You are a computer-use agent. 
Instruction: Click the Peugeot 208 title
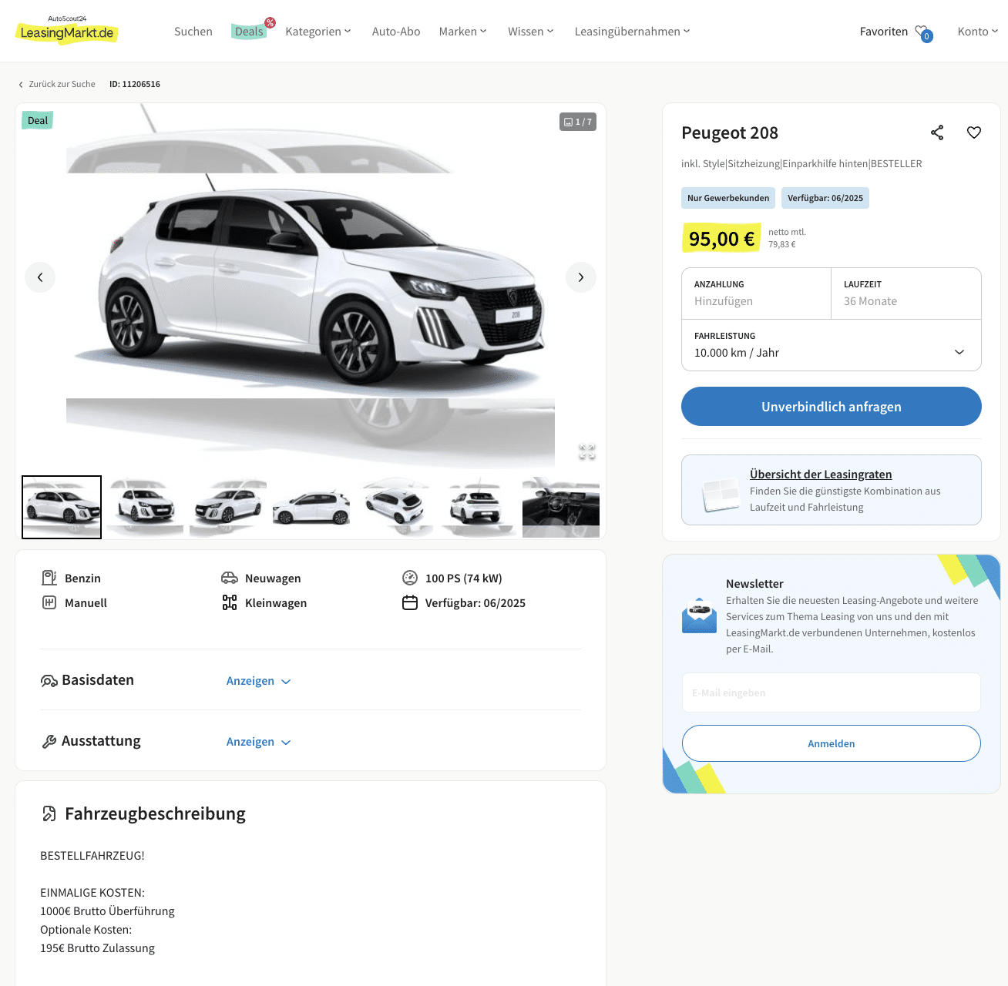pos(730,132)
